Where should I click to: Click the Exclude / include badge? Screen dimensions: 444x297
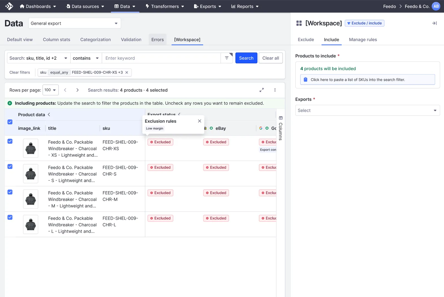click(364, 23)
